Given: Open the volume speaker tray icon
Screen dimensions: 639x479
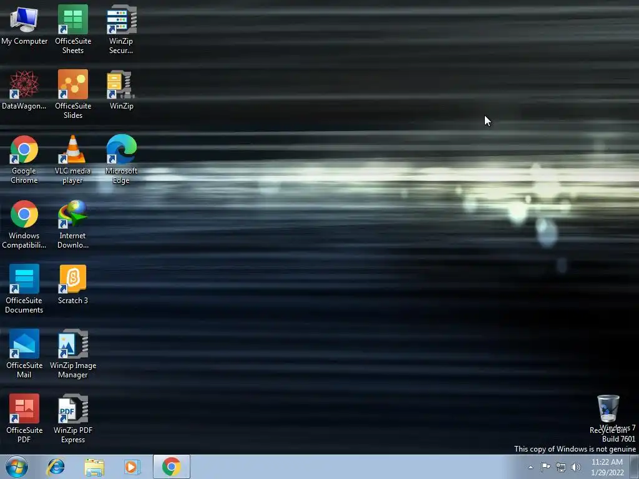Looking at the screenshot, I should [576, 467].
